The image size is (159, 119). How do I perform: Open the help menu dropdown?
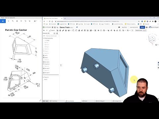coord(147,27)
